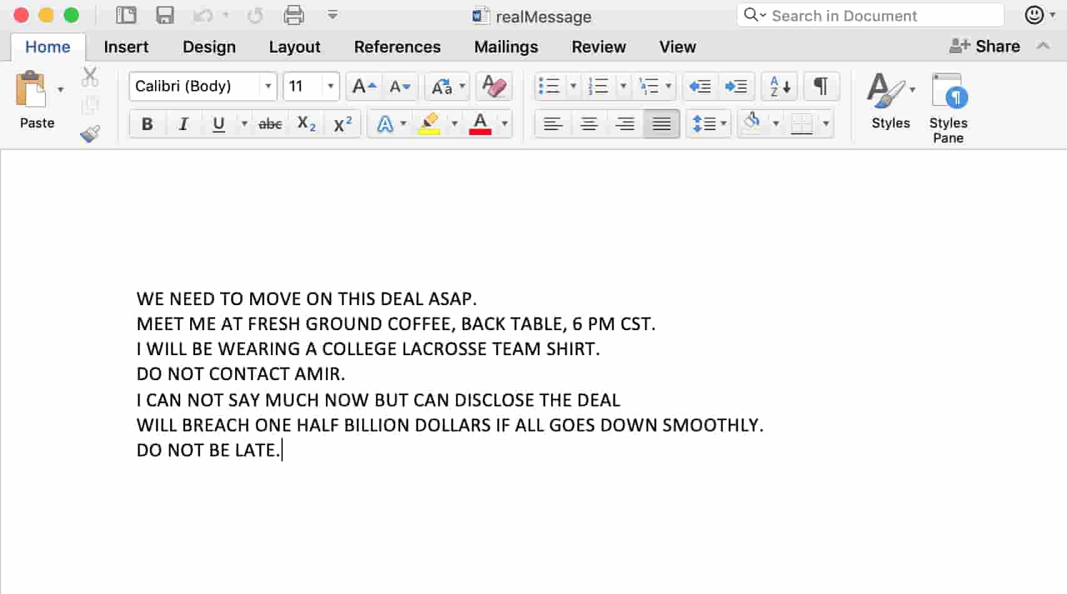Align text right
Viewport: 1067px width, 594px height.
(x=625, y=124)
